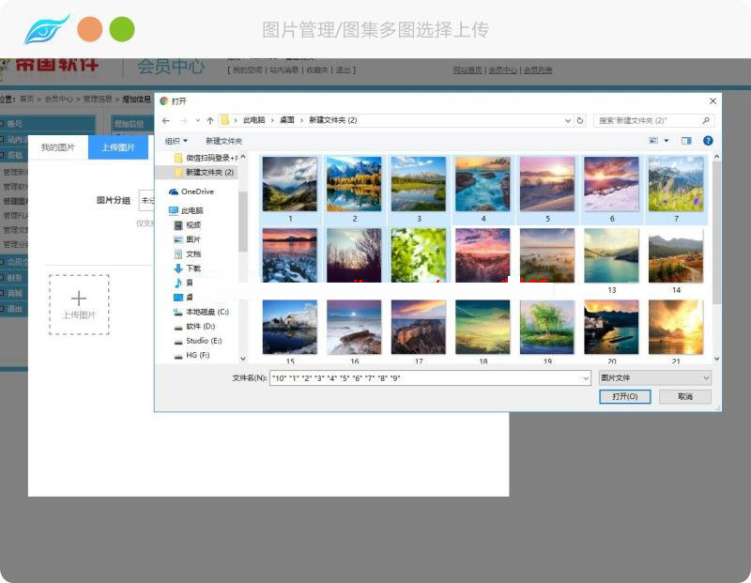The height and width of the screenshot is (583, 751).
Task: Switch to the 我的图片 tab
Action: tap(57, 147)
